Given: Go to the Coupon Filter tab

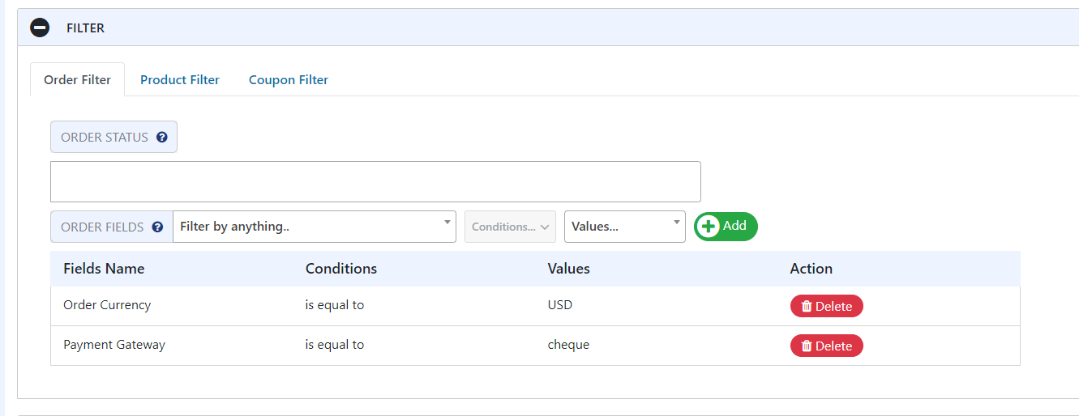Looking at the screenshot, I should tap(289, 80).
